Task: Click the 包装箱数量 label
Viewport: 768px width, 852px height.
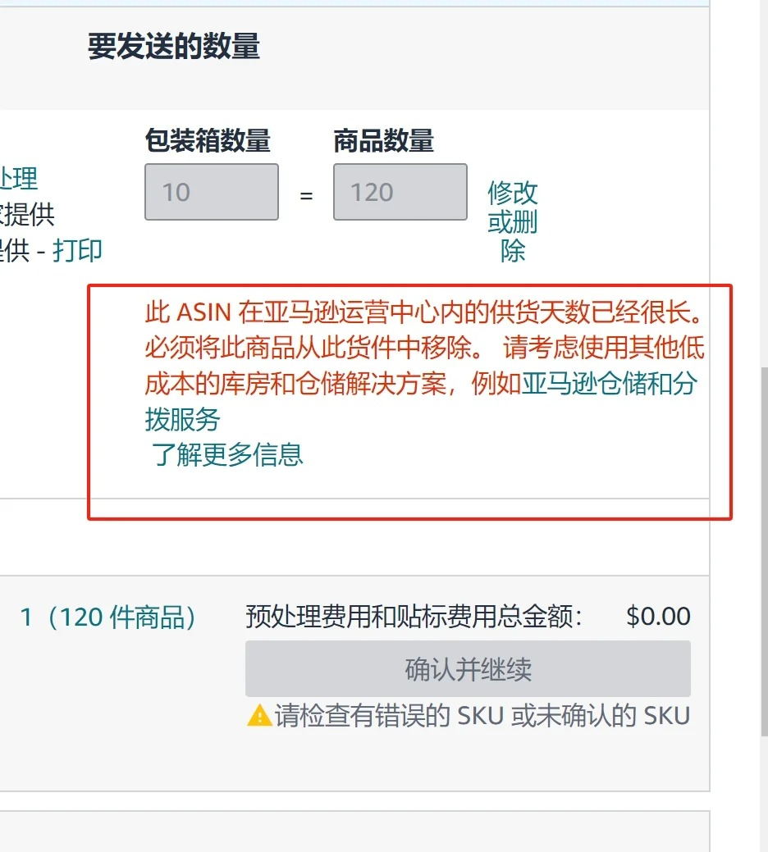Action: (208, 141)
